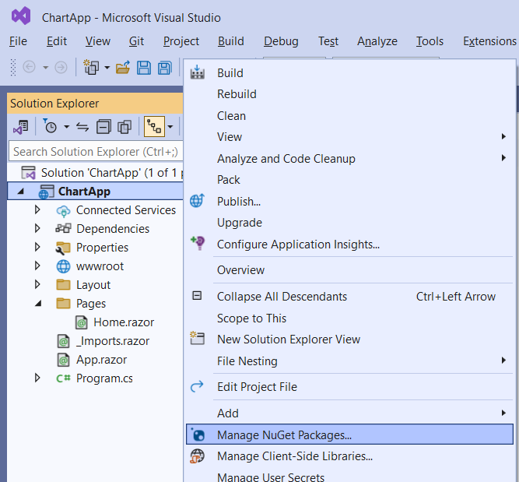Select Clean from context menu
The width and height of the screenshot is (519, 482).
point(349,116)
